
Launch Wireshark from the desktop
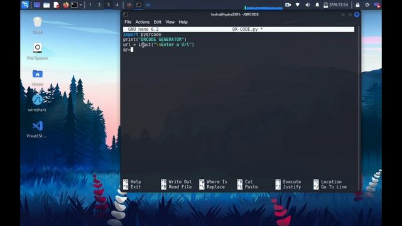click(x=38, y=103)
